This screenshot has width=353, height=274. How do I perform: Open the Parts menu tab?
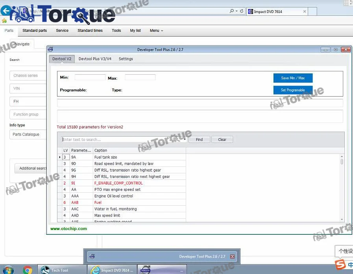coord(9,31)
